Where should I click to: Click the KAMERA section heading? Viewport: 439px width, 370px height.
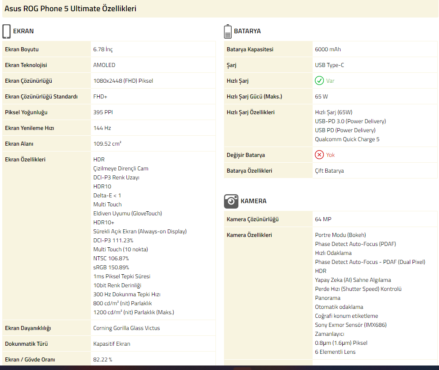point(254,201)
